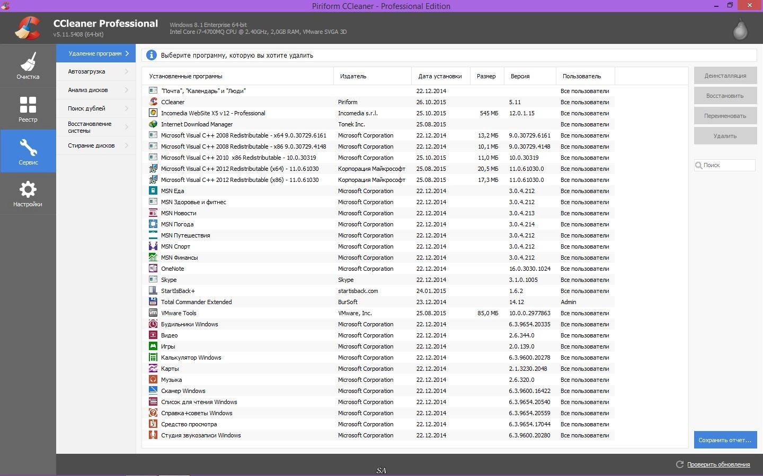Sort by Дата установки column header
This screenshot has width=763, height=476.
[x=441, y=76]
